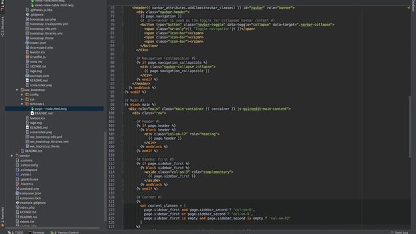Open the Version Control tool window
Screen dimensions: 416x234
[x=64, y=233]
